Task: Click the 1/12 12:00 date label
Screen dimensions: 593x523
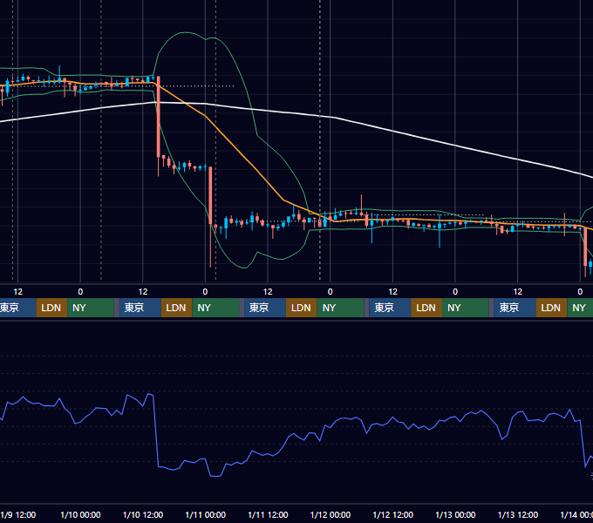Action: pyautogui.click(x=393, y=514)
